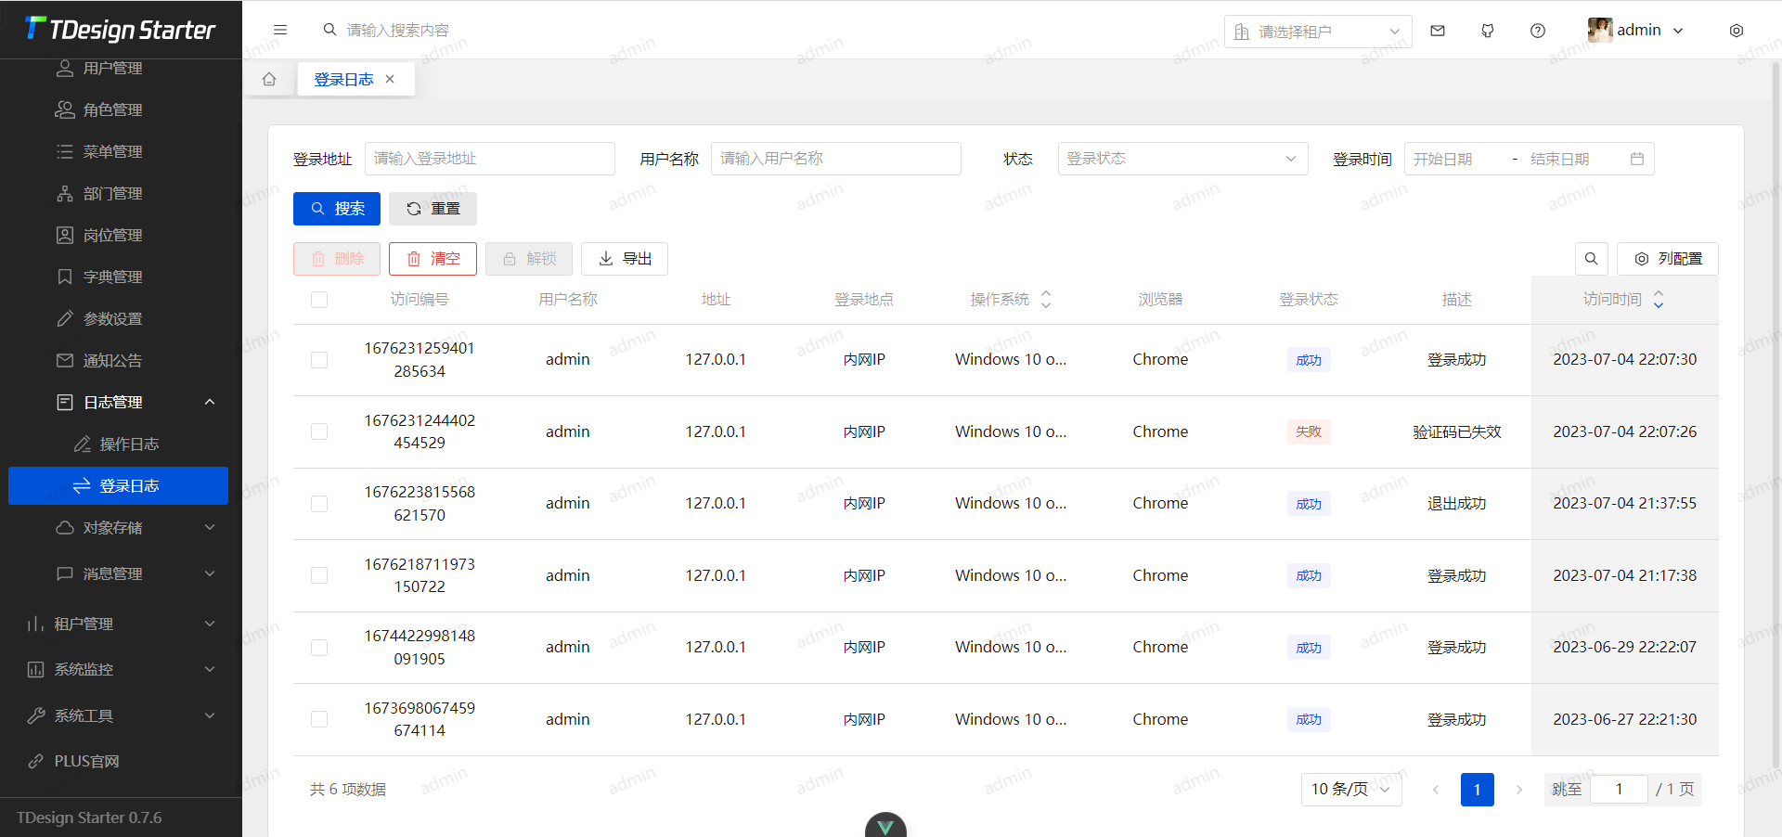Click the 列配置 column settings button

[x=1668, y=259]
